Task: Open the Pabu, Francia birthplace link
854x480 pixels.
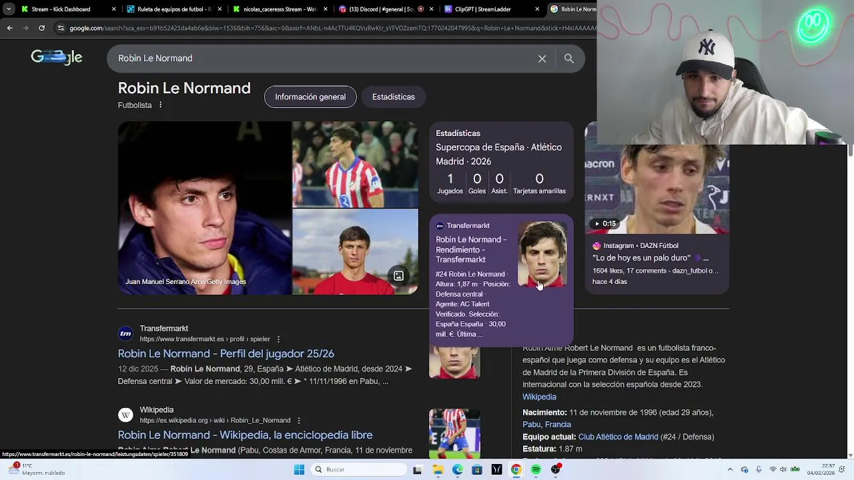Action: tap(546, 424)
